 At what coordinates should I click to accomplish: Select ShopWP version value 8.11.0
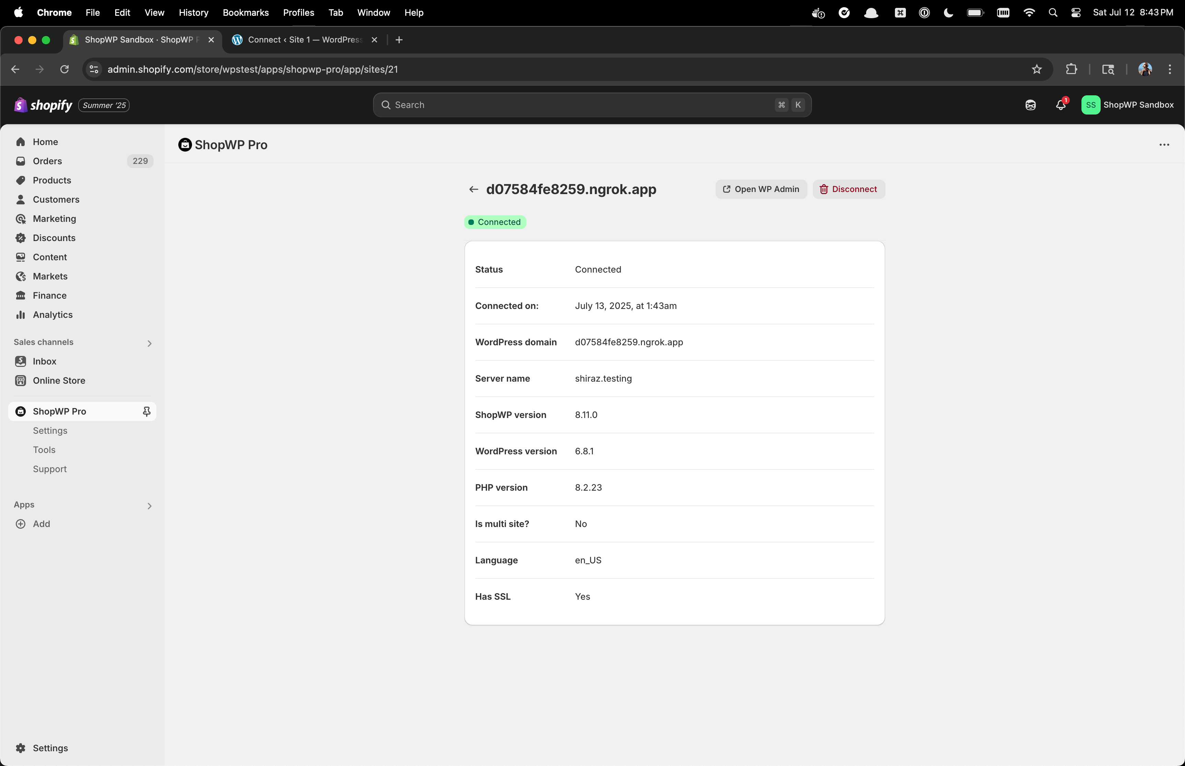(586, 415)
